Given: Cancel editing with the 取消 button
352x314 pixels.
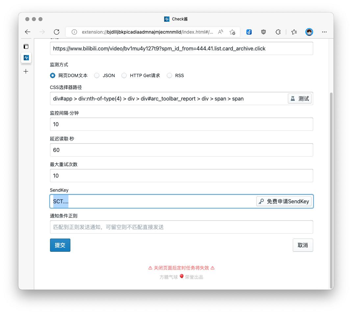Looking at the screenshot, I should 303,245.
